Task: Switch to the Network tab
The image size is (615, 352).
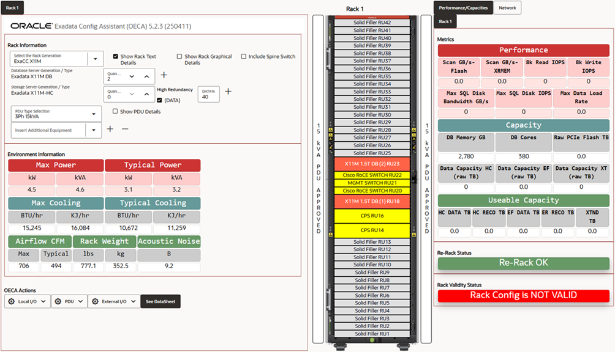Action: pos(507,8)
